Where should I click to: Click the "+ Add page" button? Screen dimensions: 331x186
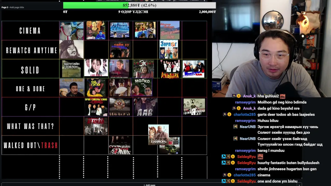tap(149, 185)
